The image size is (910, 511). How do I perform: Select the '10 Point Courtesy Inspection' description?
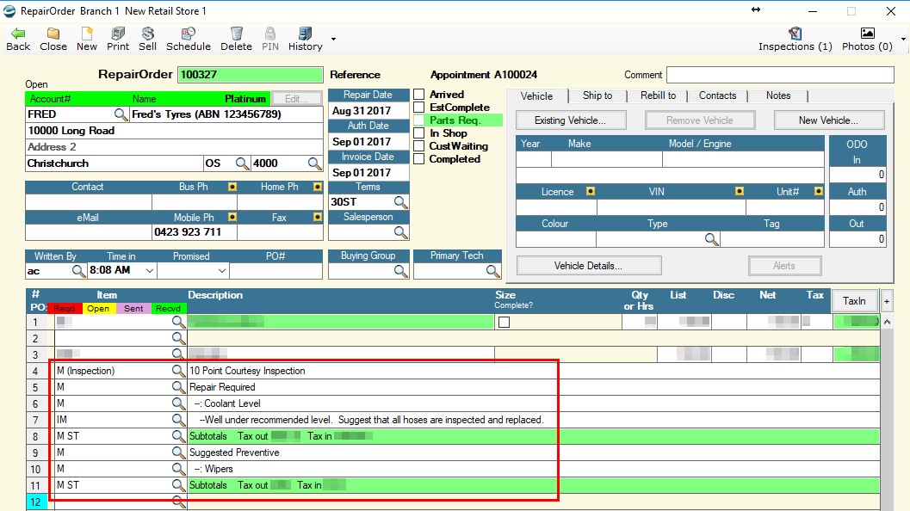(x=247, y=371)
